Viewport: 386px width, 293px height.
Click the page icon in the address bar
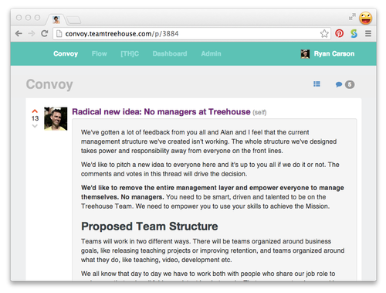click(59, 34)
